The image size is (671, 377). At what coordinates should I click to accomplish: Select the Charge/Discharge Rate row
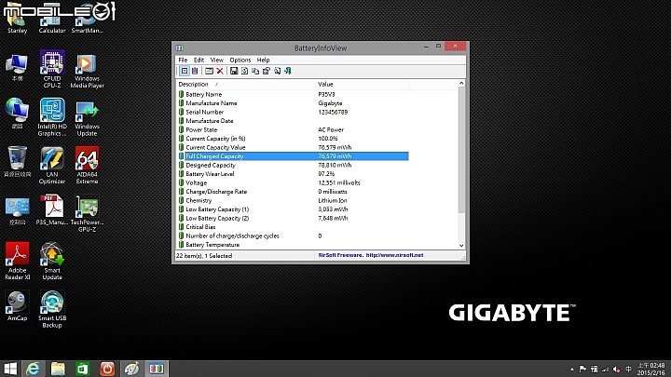coord(293,192)
